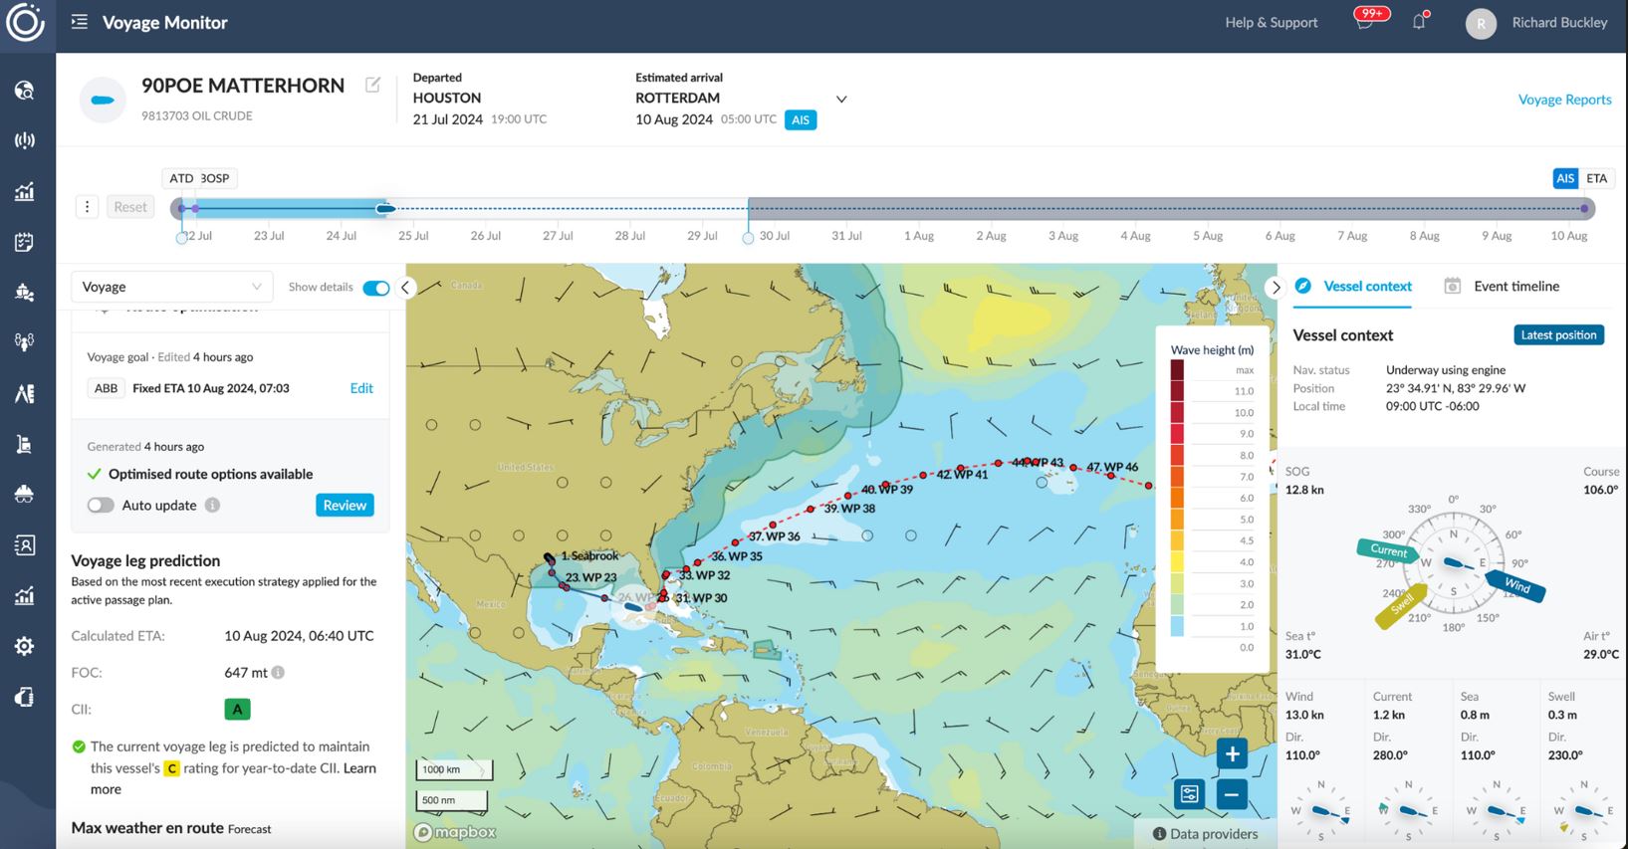1628x849 pixels.
Task: Open the settings gear in the sidebar
Action: tap(25, 646)
